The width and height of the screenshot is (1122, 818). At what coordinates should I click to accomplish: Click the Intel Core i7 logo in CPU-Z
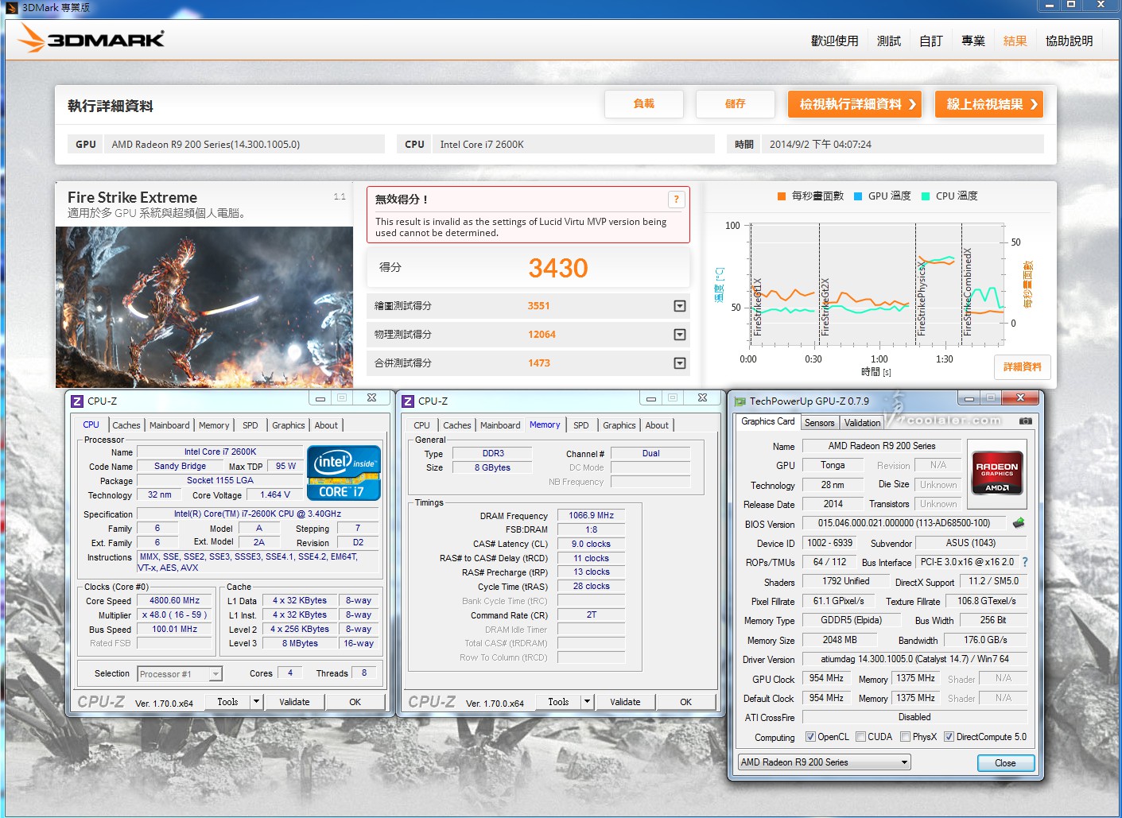click(344, 473)
